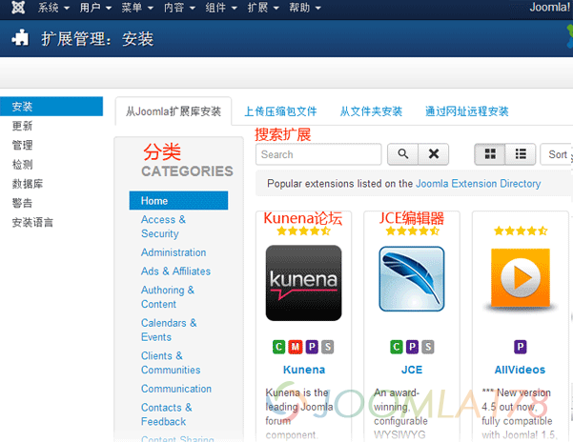Open Calendars & Events category
This screenshot has width=573, height=442.
(169, 330)
